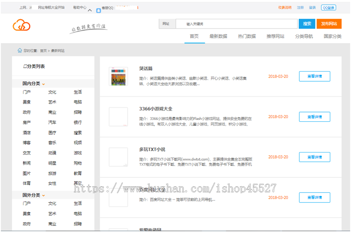Image resolution: width=351 pixels, height=232 pixels.
Task: Select 文化 under 国内分类
Action: pos(52,92)
